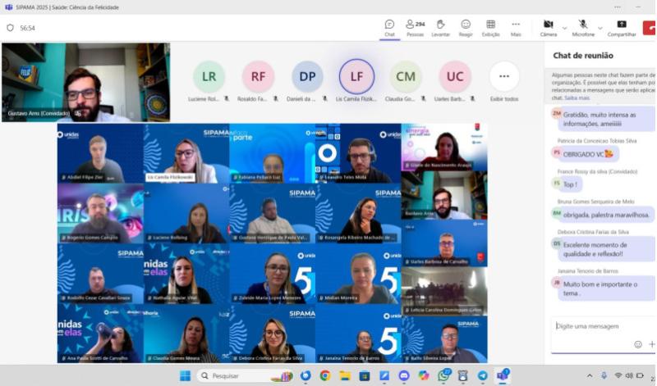Select Abdiel Filipe Zier video tile
The width and height of the screenshot is (657, 386).
(x=100, y=153)
